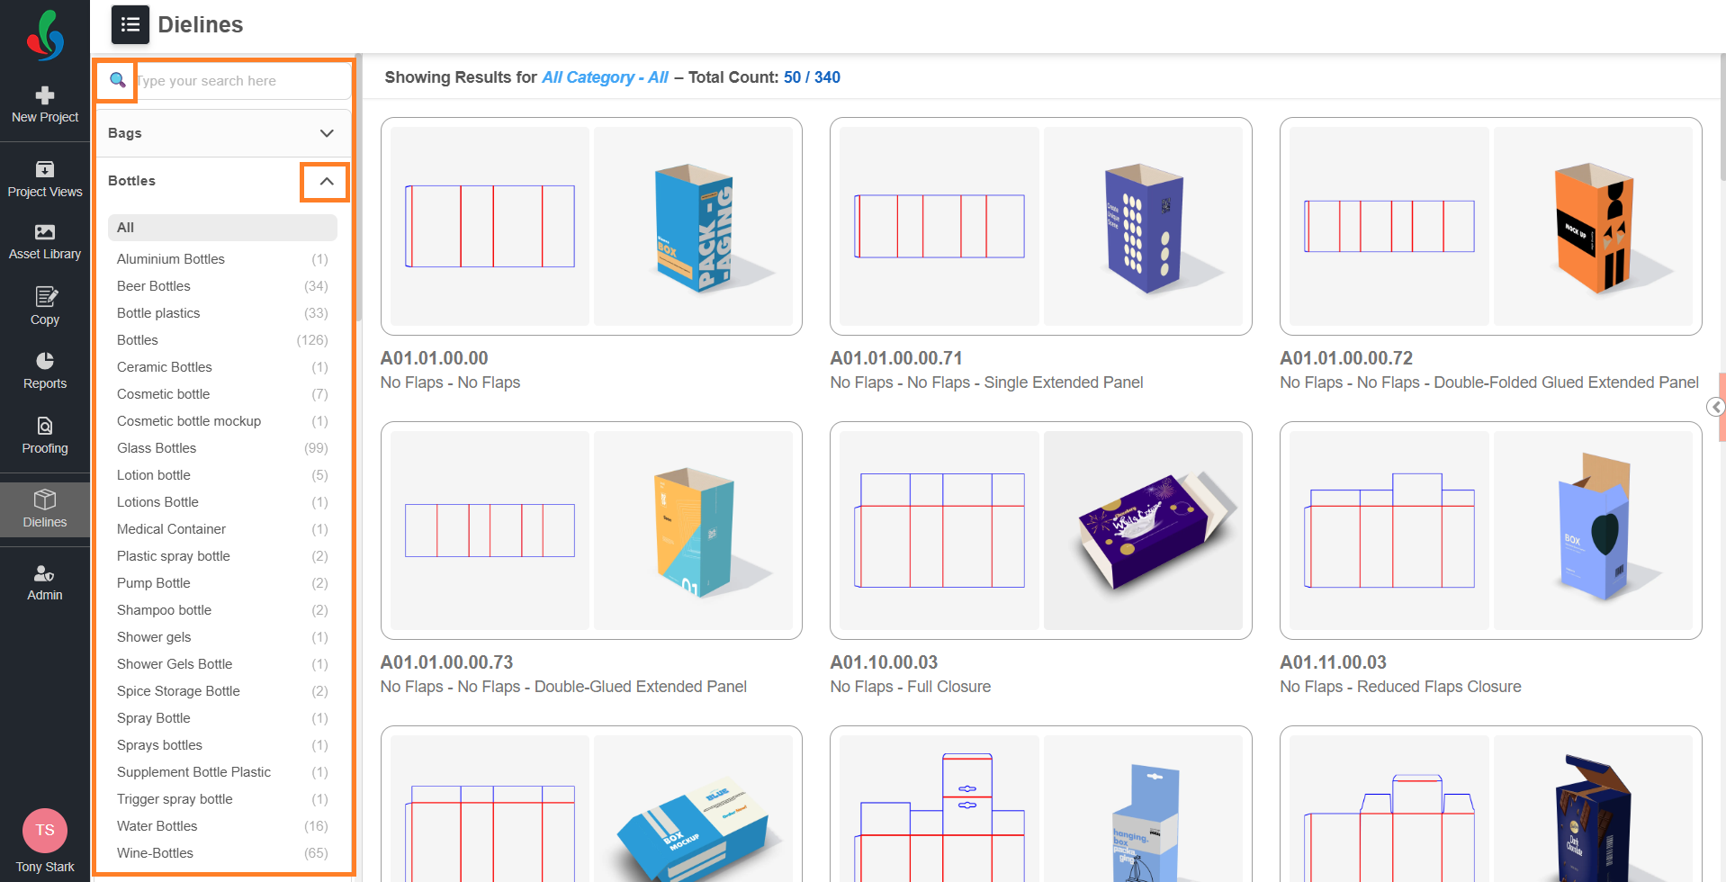
Task: Collapse the Bottles category chevron
Action: tap(326, 182)
